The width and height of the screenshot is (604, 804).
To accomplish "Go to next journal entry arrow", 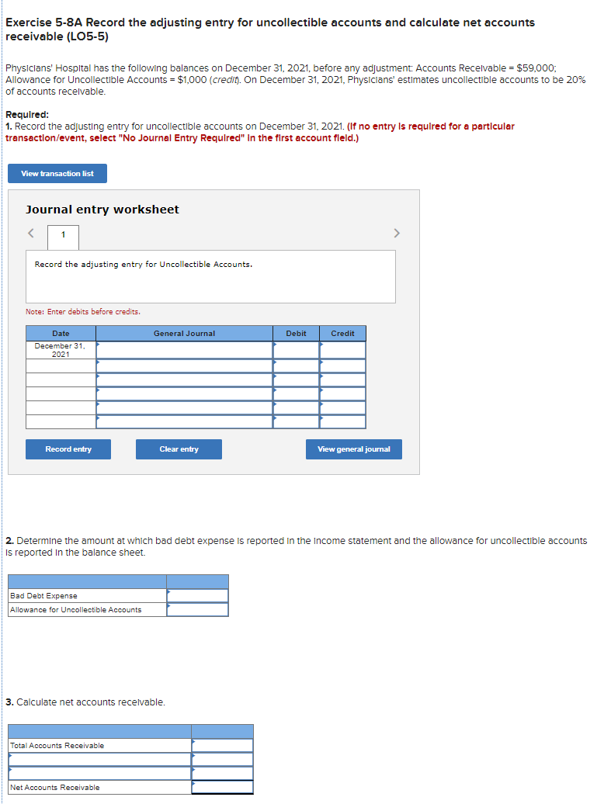I will [397, 234].
